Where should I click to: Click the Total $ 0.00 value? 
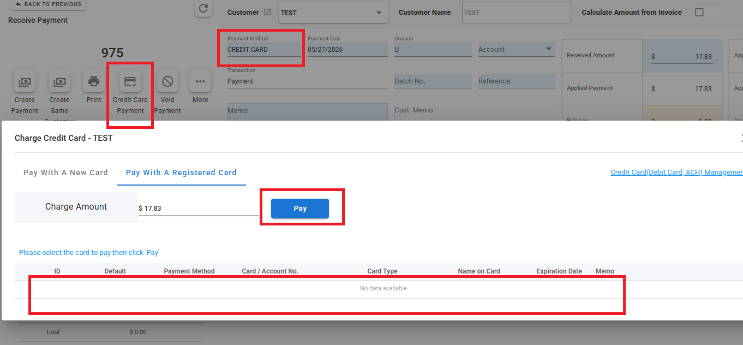[x=138, y=332]
